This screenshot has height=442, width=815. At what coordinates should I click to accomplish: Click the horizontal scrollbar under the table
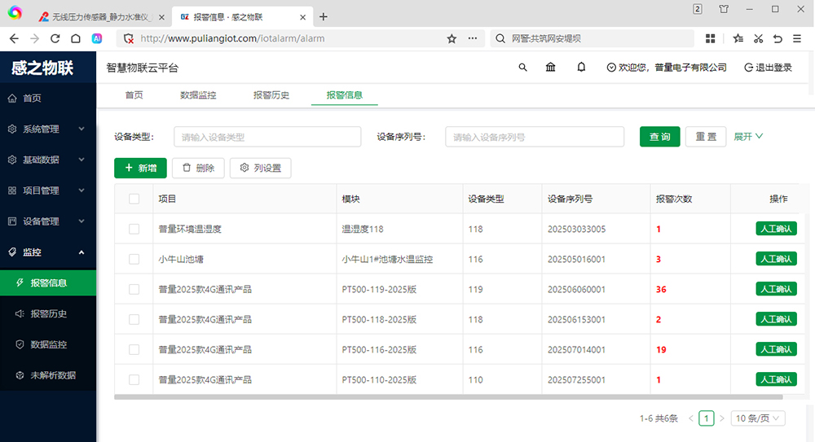click(448, 397)
